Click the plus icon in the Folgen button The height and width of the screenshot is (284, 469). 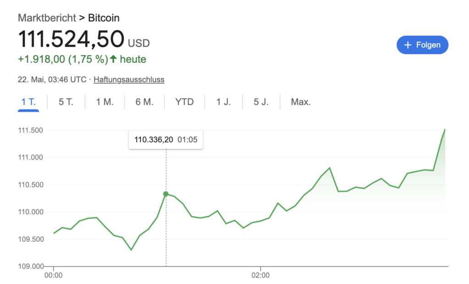click(409, 45)
